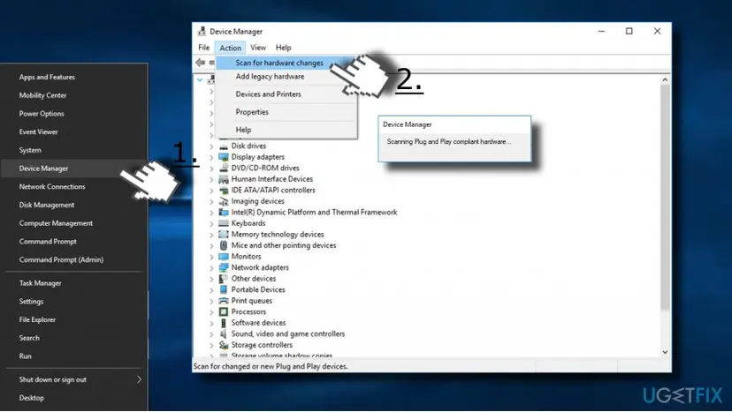Click the Device Manager title bar icon
Image resolution: width=732 pixels, height=412 pixels.
click(202, 31)
